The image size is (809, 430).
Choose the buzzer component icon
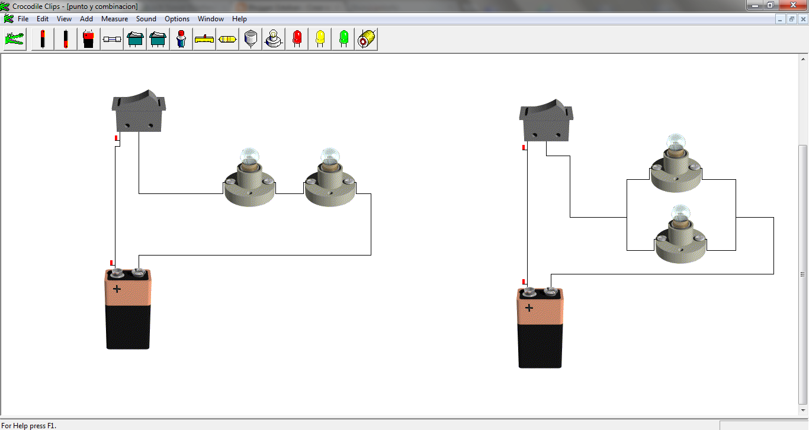(251, 40)
